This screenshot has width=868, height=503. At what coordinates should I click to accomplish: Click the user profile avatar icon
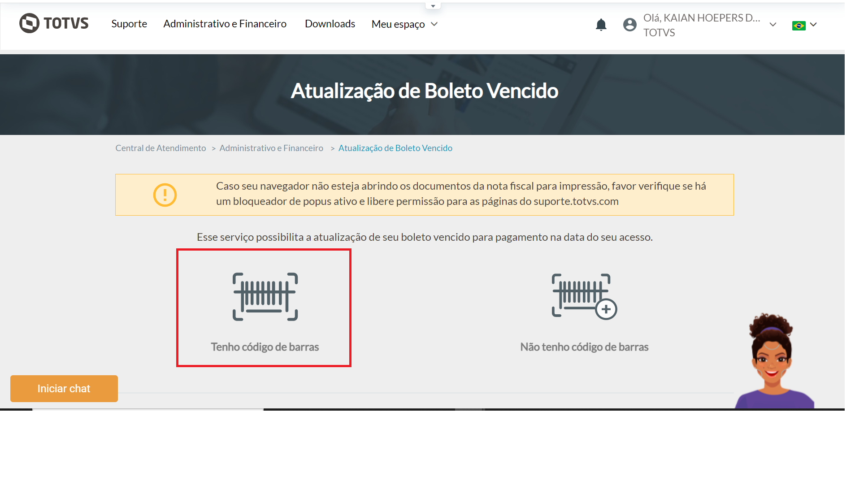[x=629, y=25]
